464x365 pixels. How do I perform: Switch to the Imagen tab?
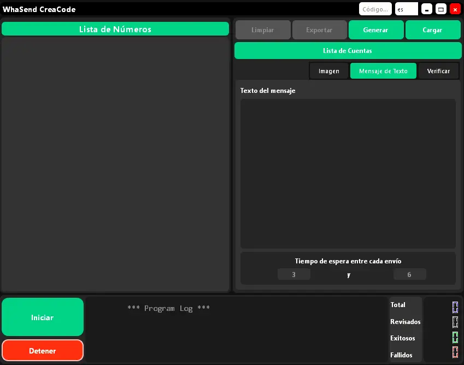pos(328,70)
